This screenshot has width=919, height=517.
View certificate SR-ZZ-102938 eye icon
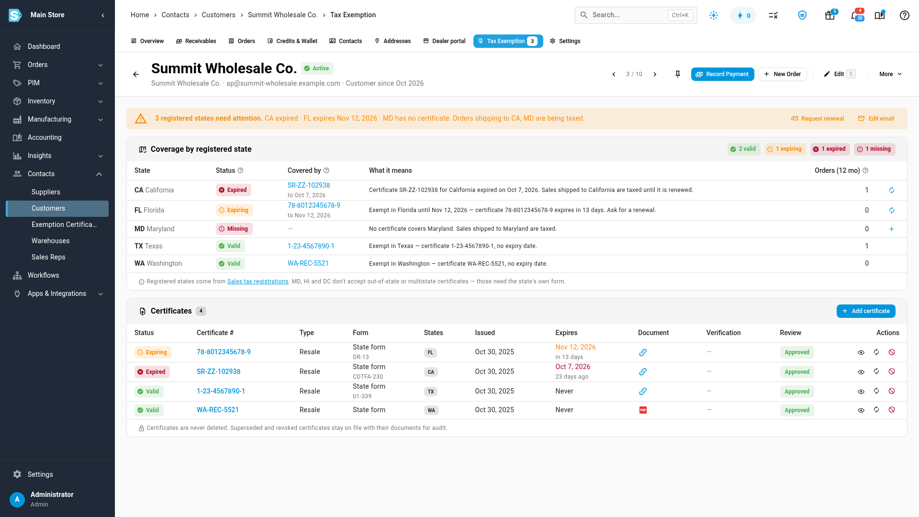pyautogui.click(x=861, y=372)
